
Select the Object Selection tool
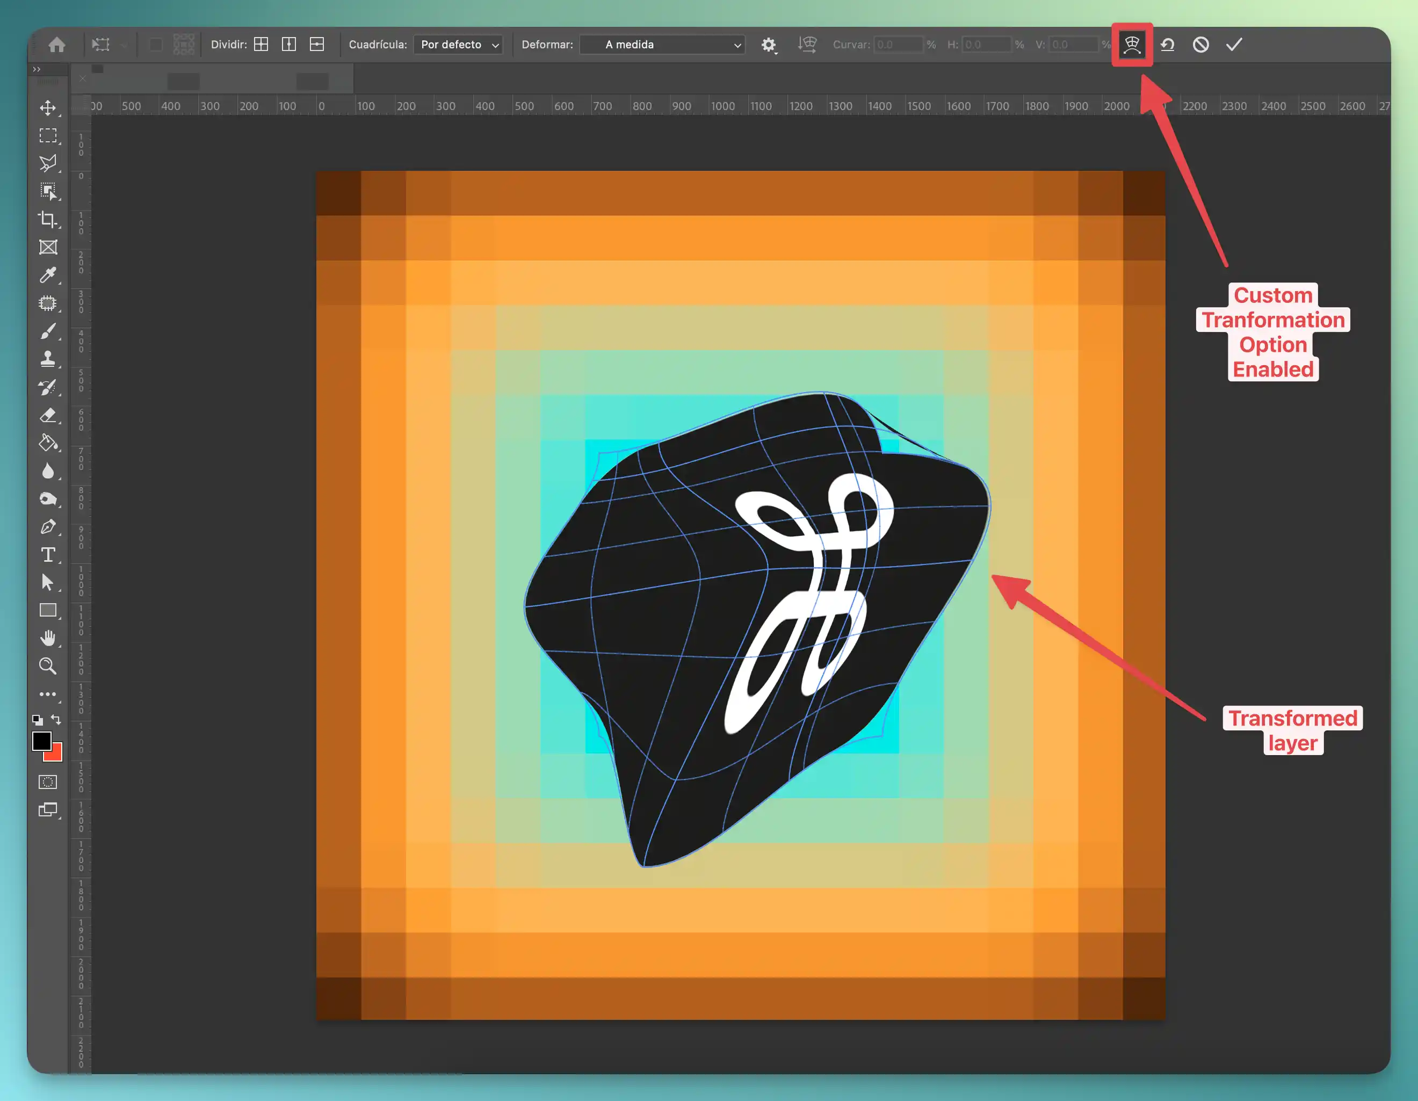click(x=48, y=192)
